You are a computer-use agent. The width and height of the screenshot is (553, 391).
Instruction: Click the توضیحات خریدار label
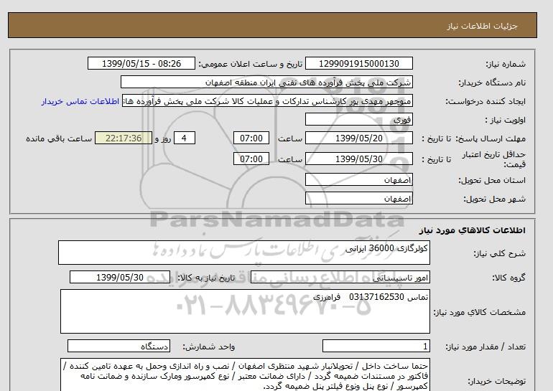point(496,381)
